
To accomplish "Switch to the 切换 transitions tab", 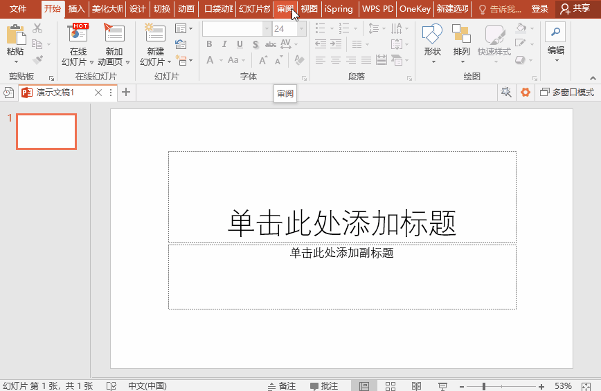I will [x=162, y=9].
